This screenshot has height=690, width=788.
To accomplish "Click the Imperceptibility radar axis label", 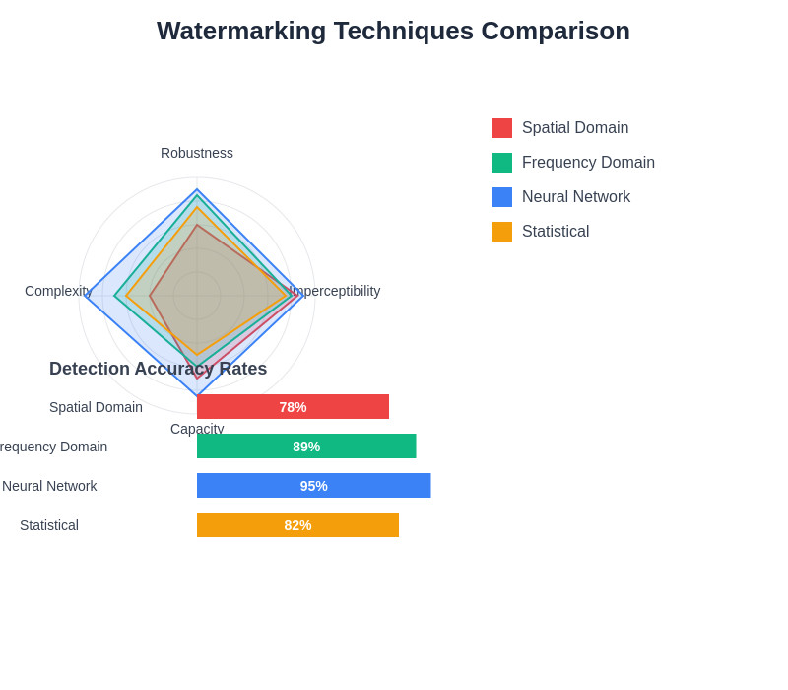I will (336, 291).
